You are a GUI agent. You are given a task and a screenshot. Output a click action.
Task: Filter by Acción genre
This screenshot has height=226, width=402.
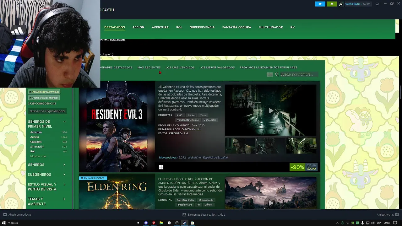point(35,137)
